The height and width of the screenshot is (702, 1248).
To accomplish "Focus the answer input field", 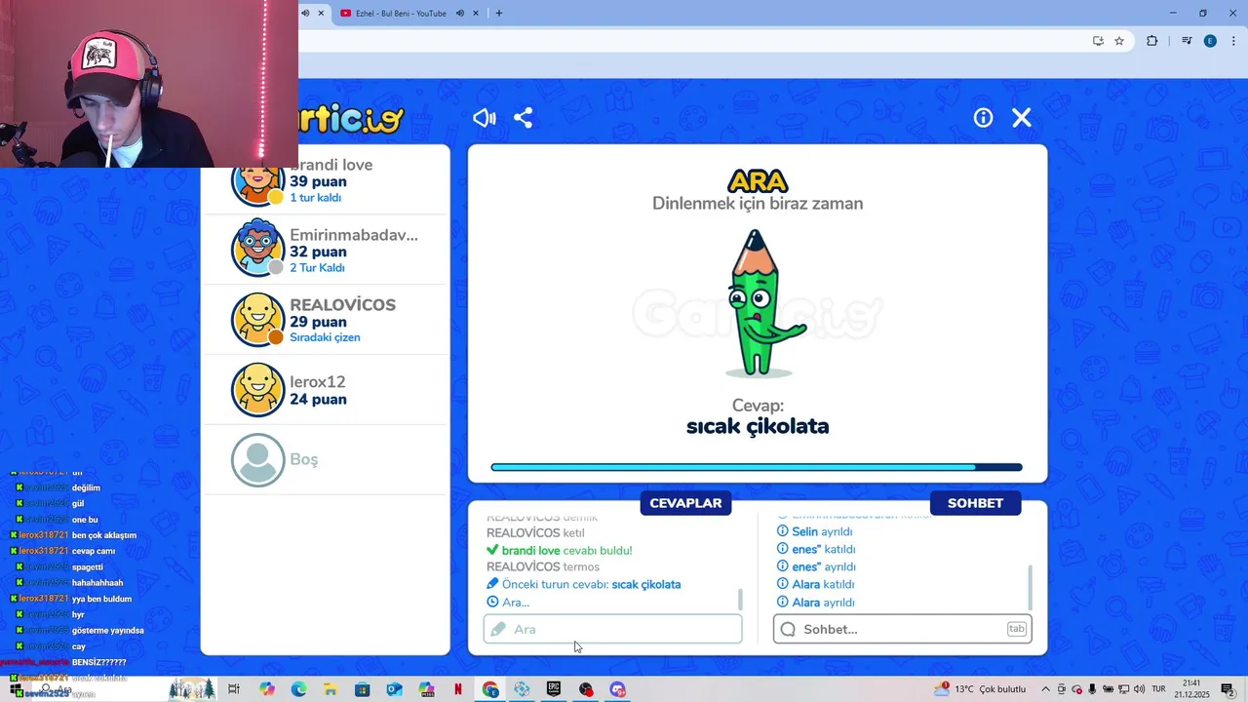I will pyautogui.click(x=612, y=629).
